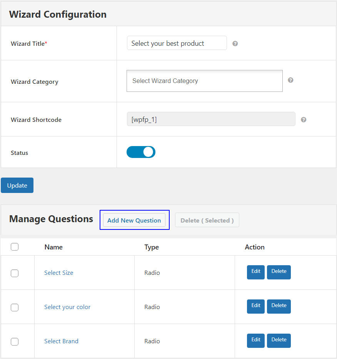
Task: Click help icon beside Wizard Title field
Action: (x=235, y=43)
